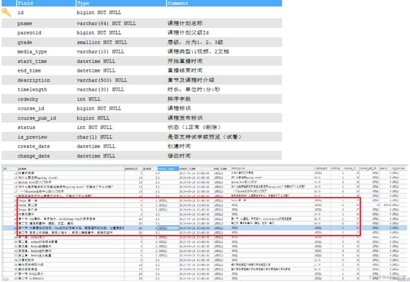Image resolution: width=410 pixels, height=282 pixels.
Task: Select the course_pub_id field name in schema
Action: pos(37,118)
